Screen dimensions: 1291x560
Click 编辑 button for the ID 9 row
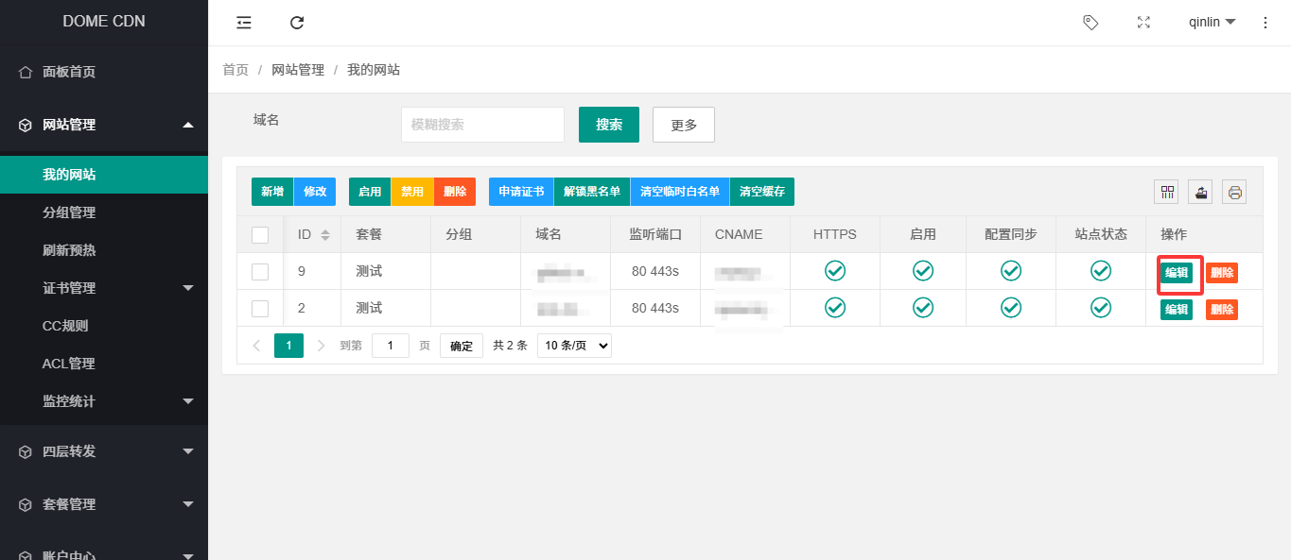click(1176, 273)
